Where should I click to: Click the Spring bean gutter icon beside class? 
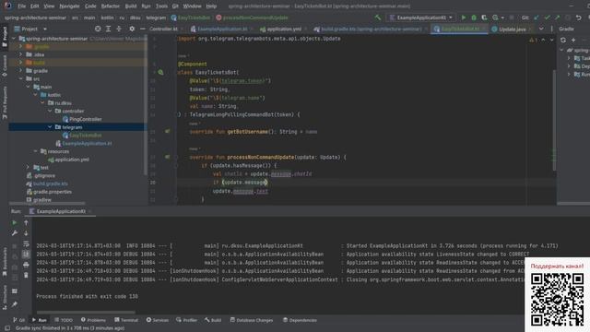[160, 72]
